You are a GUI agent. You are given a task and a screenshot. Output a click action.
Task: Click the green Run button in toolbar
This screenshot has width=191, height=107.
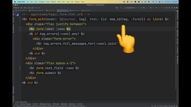click(139, 8)
